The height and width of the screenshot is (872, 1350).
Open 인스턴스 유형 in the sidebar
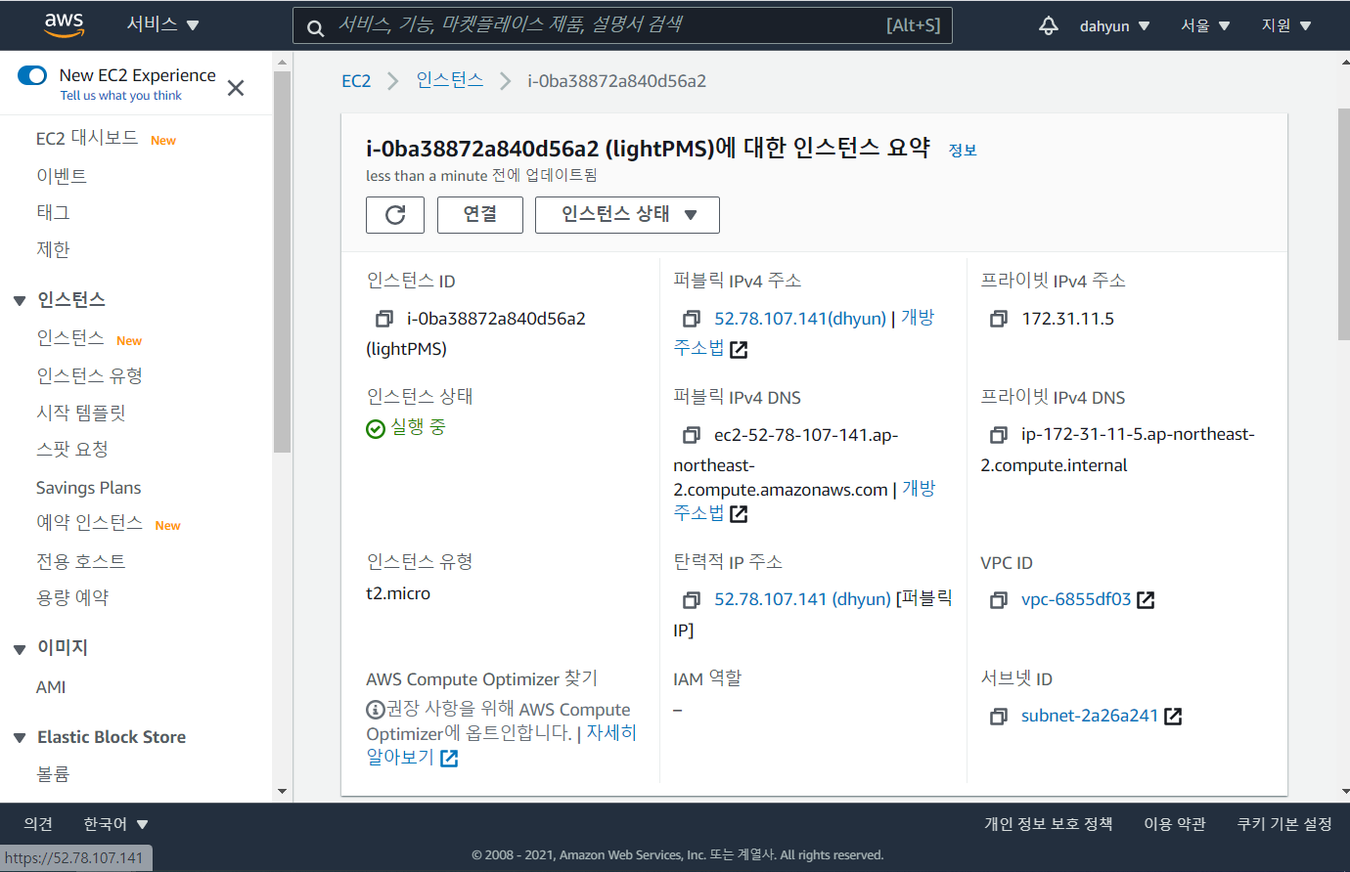(x=89, y=375)
